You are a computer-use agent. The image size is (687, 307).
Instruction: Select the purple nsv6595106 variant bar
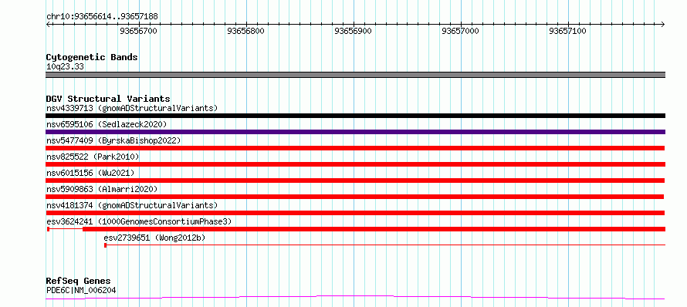tap(355, 132)
